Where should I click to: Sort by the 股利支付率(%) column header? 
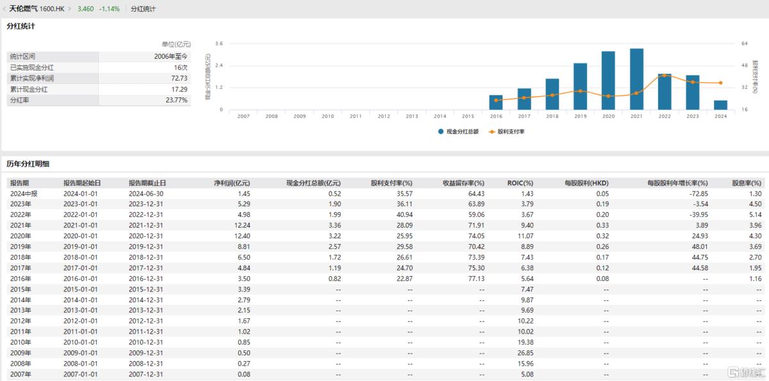[x=392, y=182]
